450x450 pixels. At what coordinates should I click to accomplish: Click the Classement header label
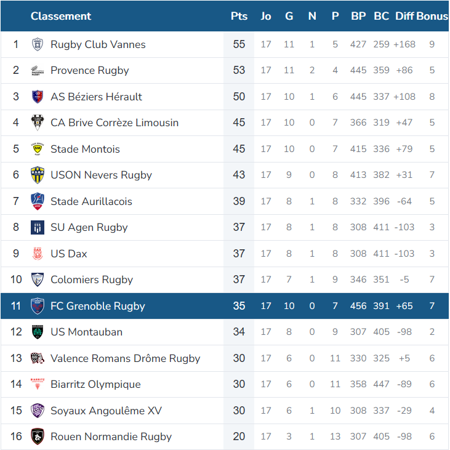tap(61, 16)
